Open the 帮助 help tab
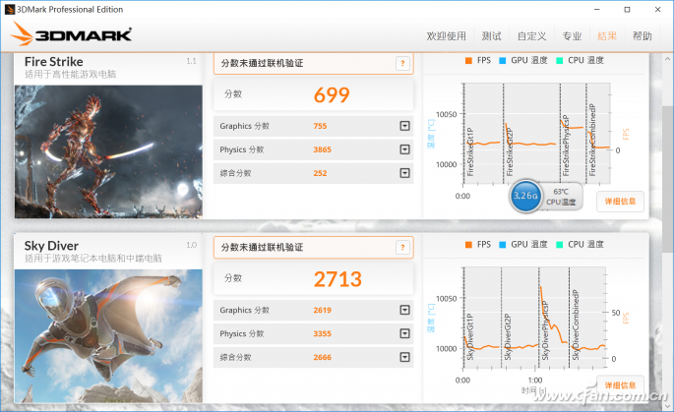The image size is (674, 412). tap(643, 36)
